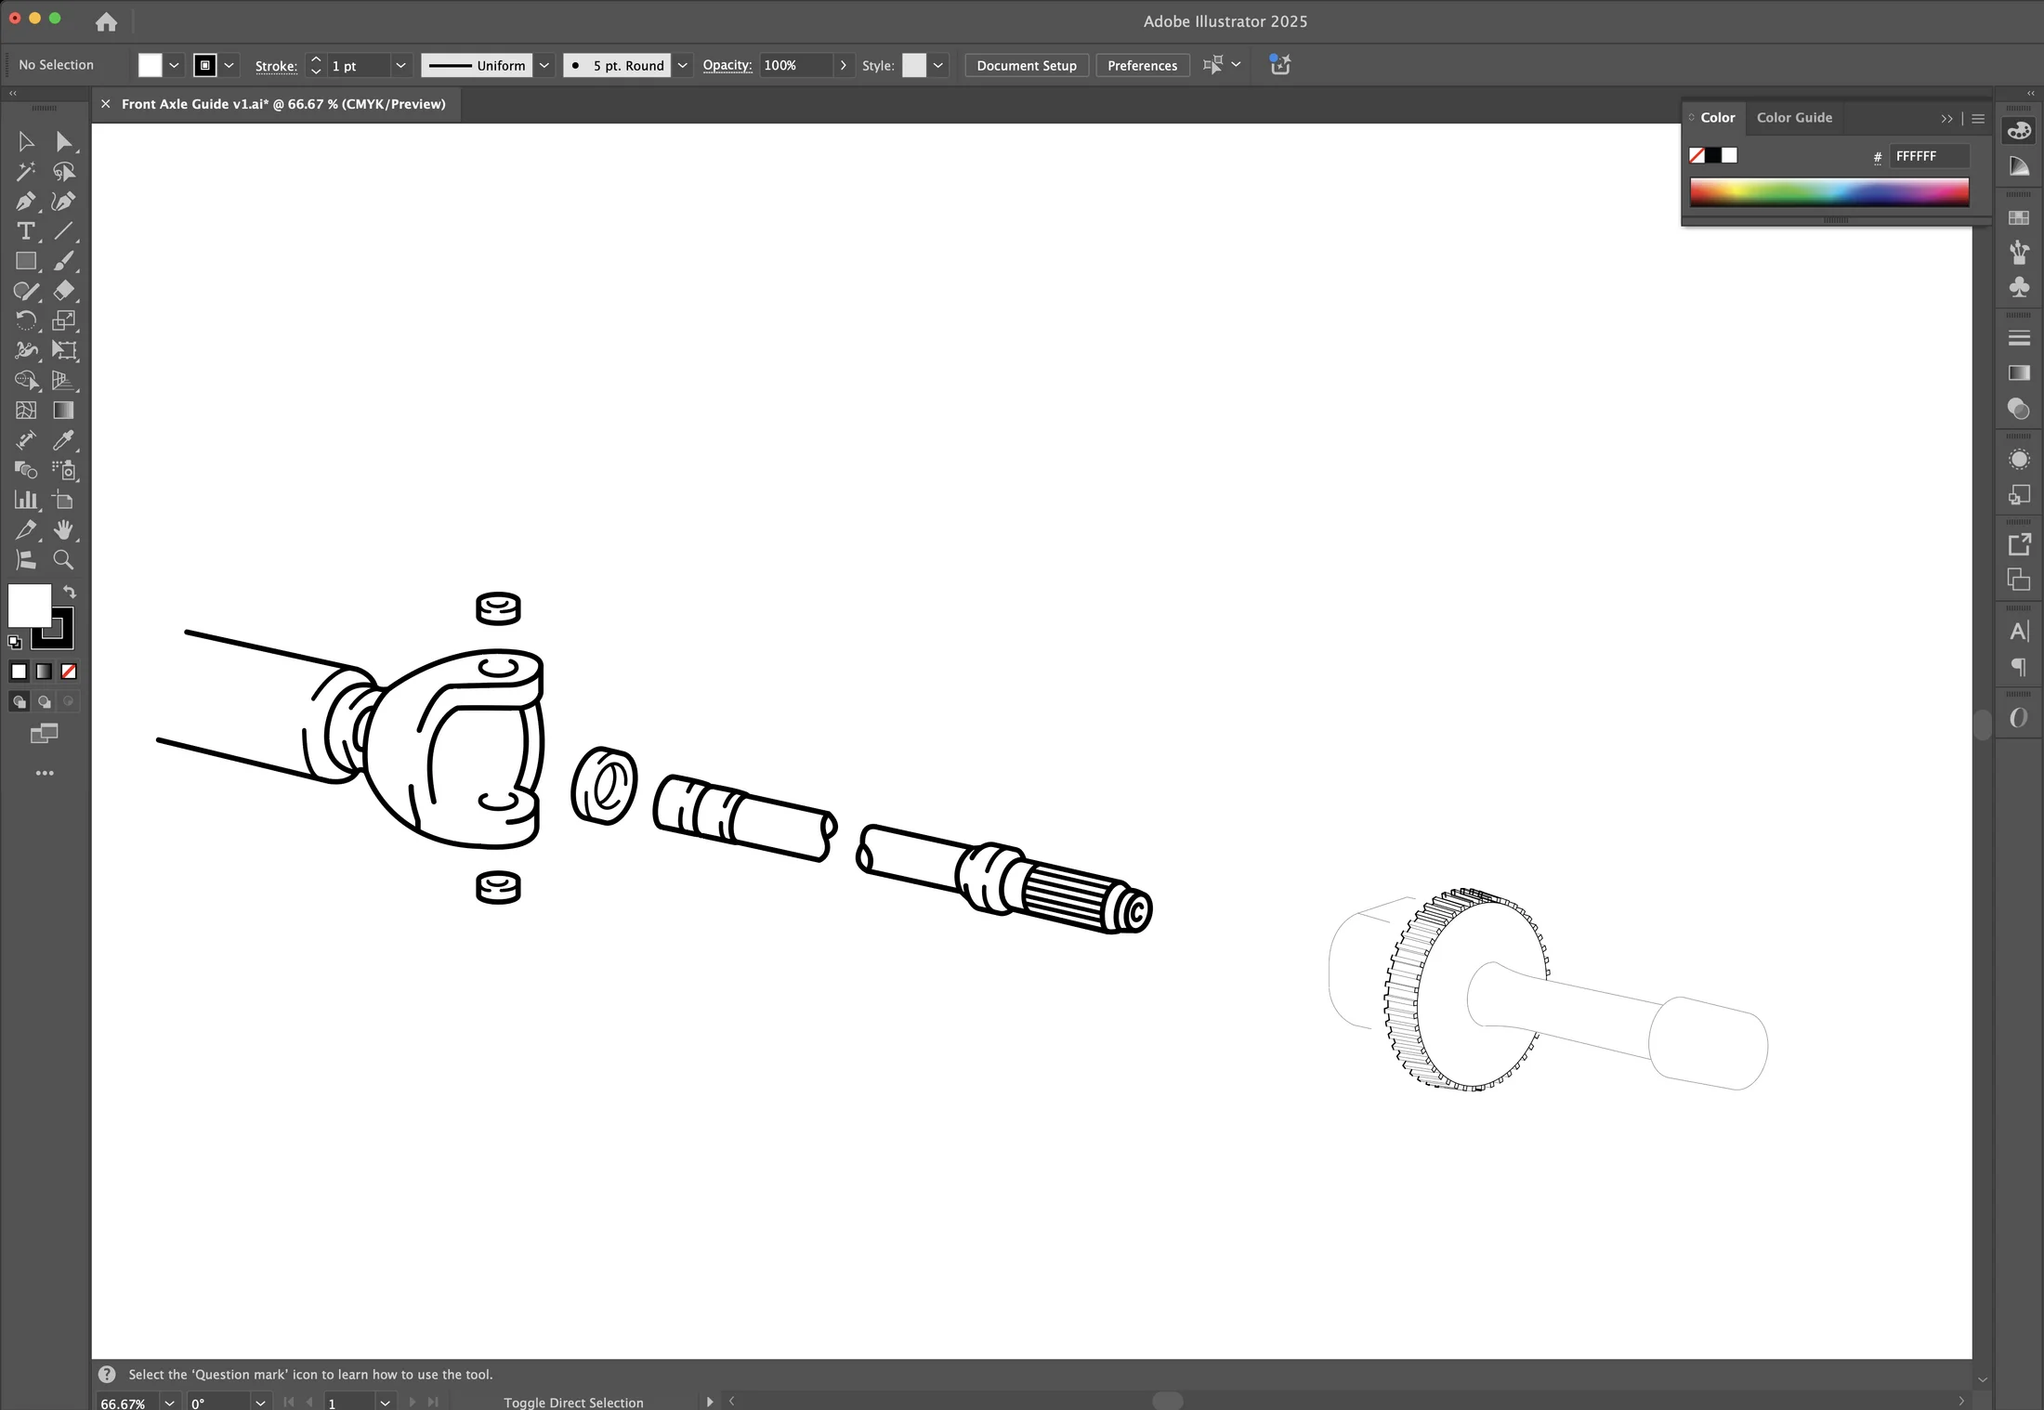The width and height of the screenshot is (2044, 1410).
Task: Select the Zoom tool
Action: pos(63,559)
